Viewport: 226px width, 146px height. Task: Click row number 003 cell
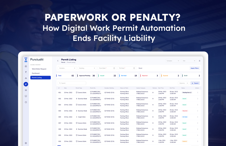pos(60,105)
